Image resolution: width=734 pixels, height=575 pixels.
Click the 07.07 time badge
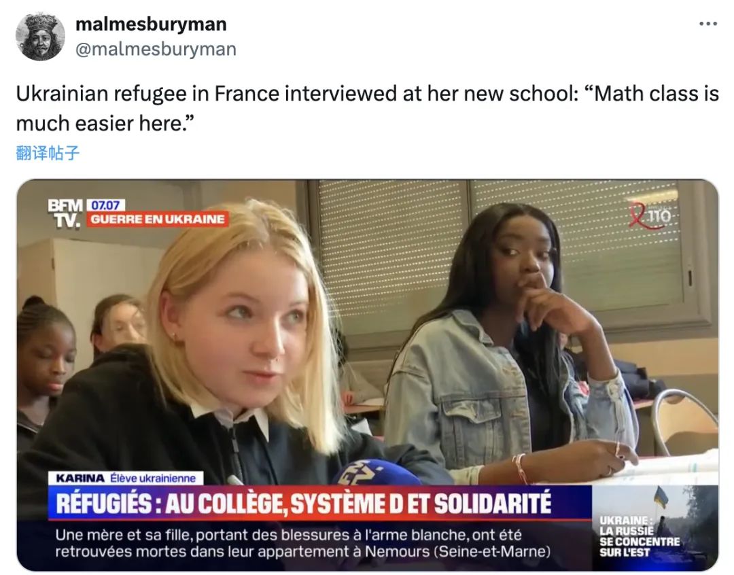pos(105,205)
